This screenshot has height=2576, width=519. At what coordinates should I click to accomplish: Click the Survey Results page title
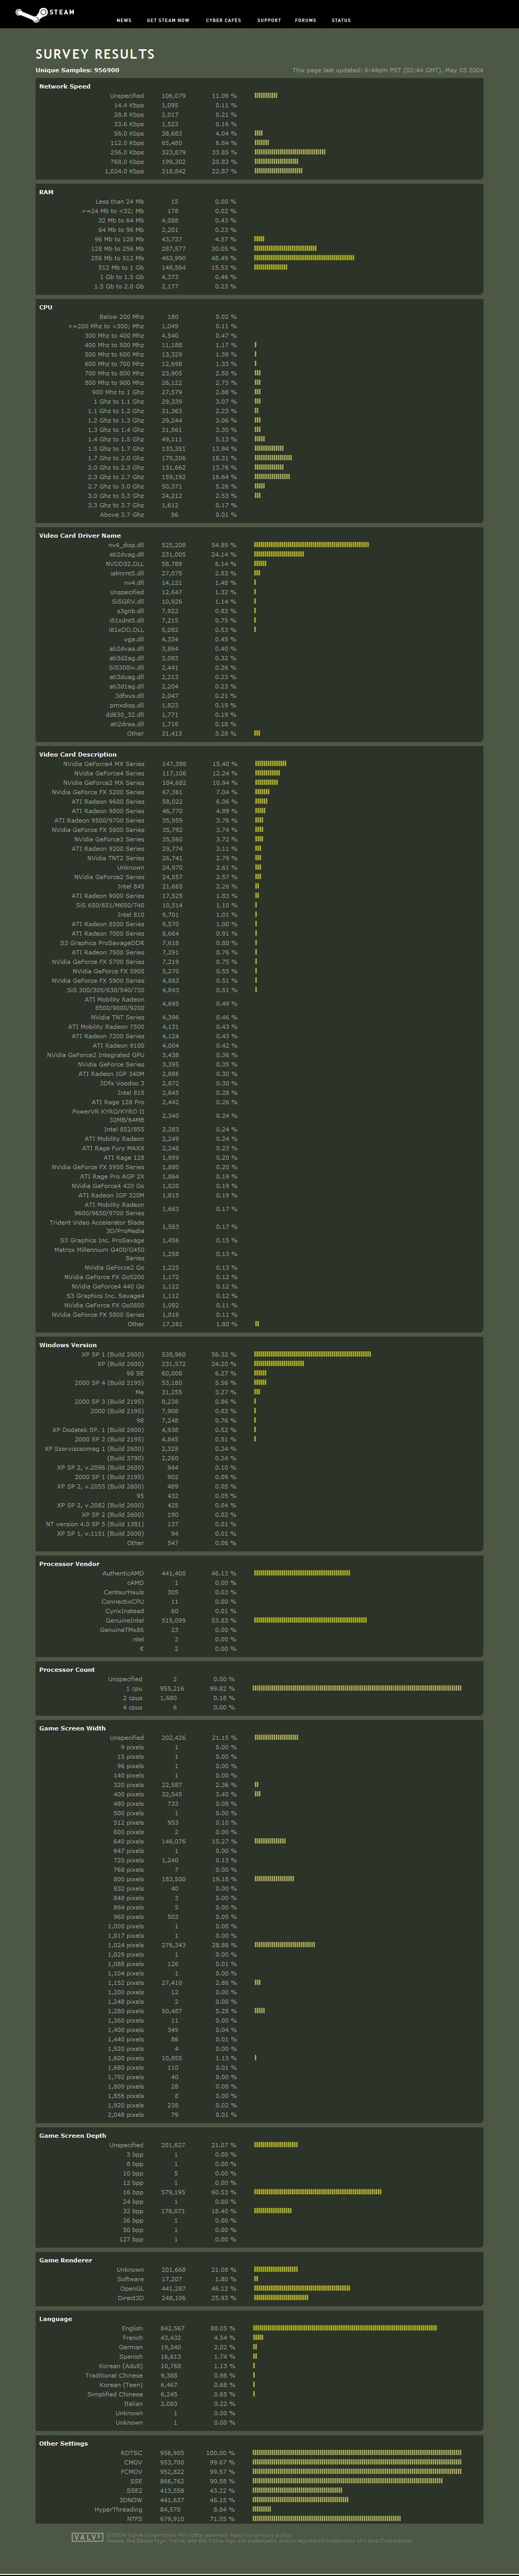click(95, 54)
